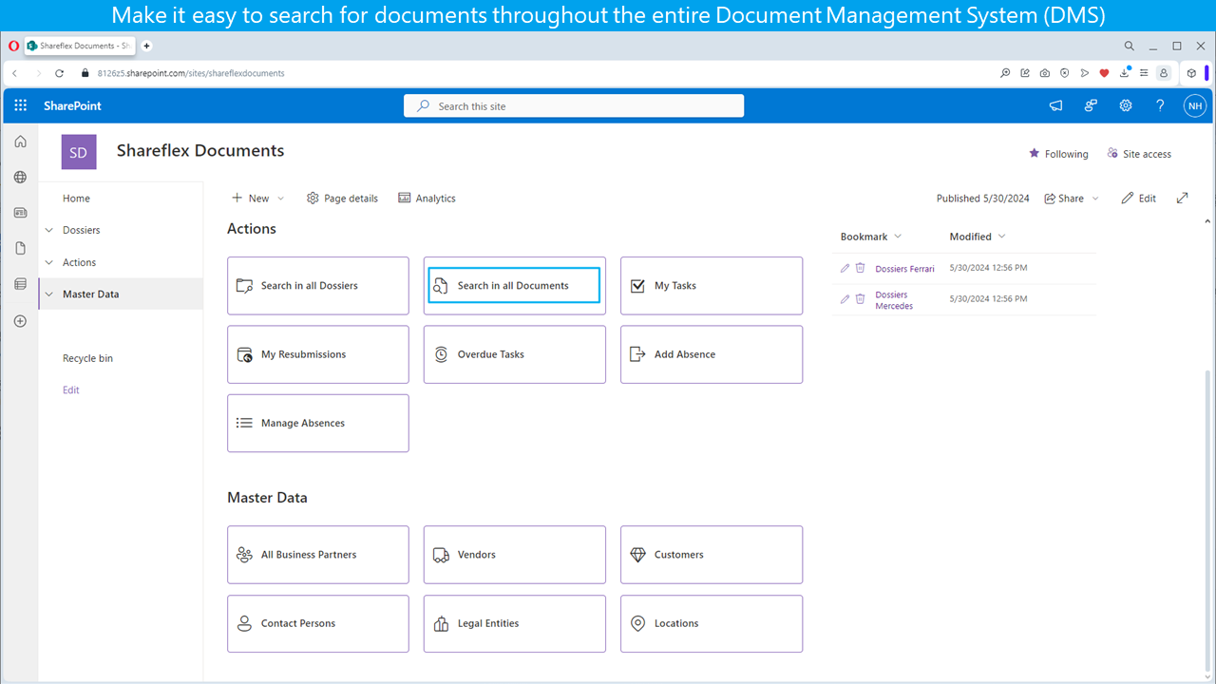1216x684 pixels.
Task: Open the Share dropdown chevron
Action: click(1095, 199)
